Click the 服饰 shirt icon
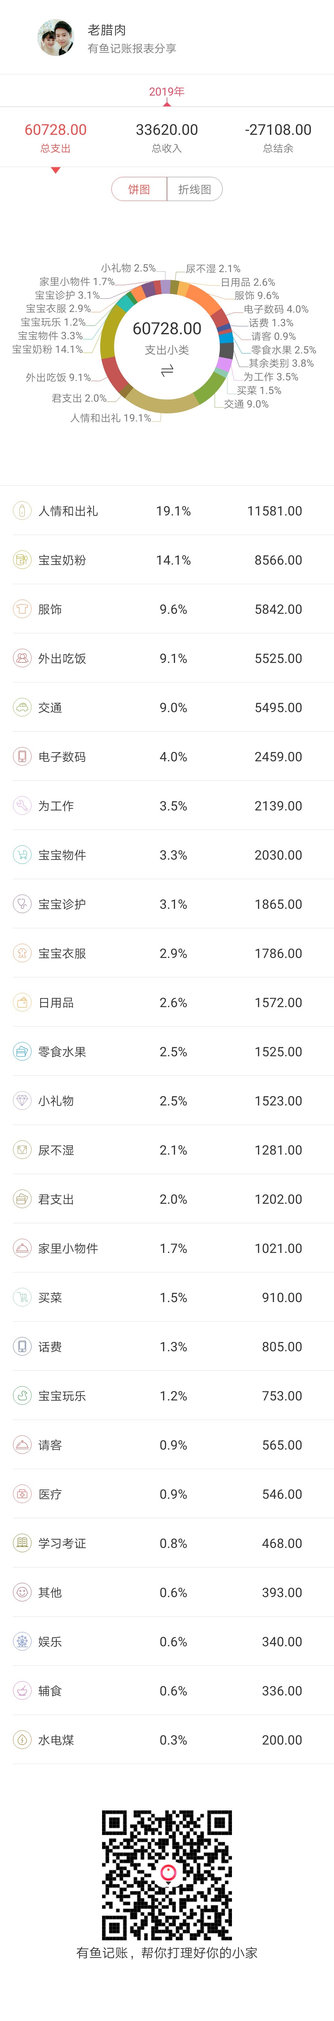The width and height of the screenshot is (334, 2021). pos(22,609)
